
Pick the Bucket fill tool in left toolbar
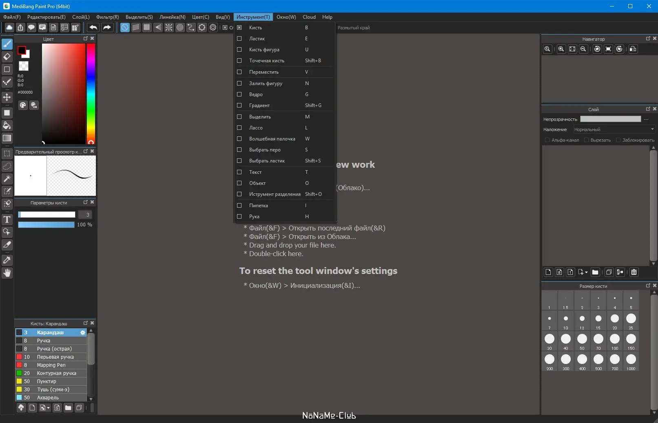pos(7,125)
